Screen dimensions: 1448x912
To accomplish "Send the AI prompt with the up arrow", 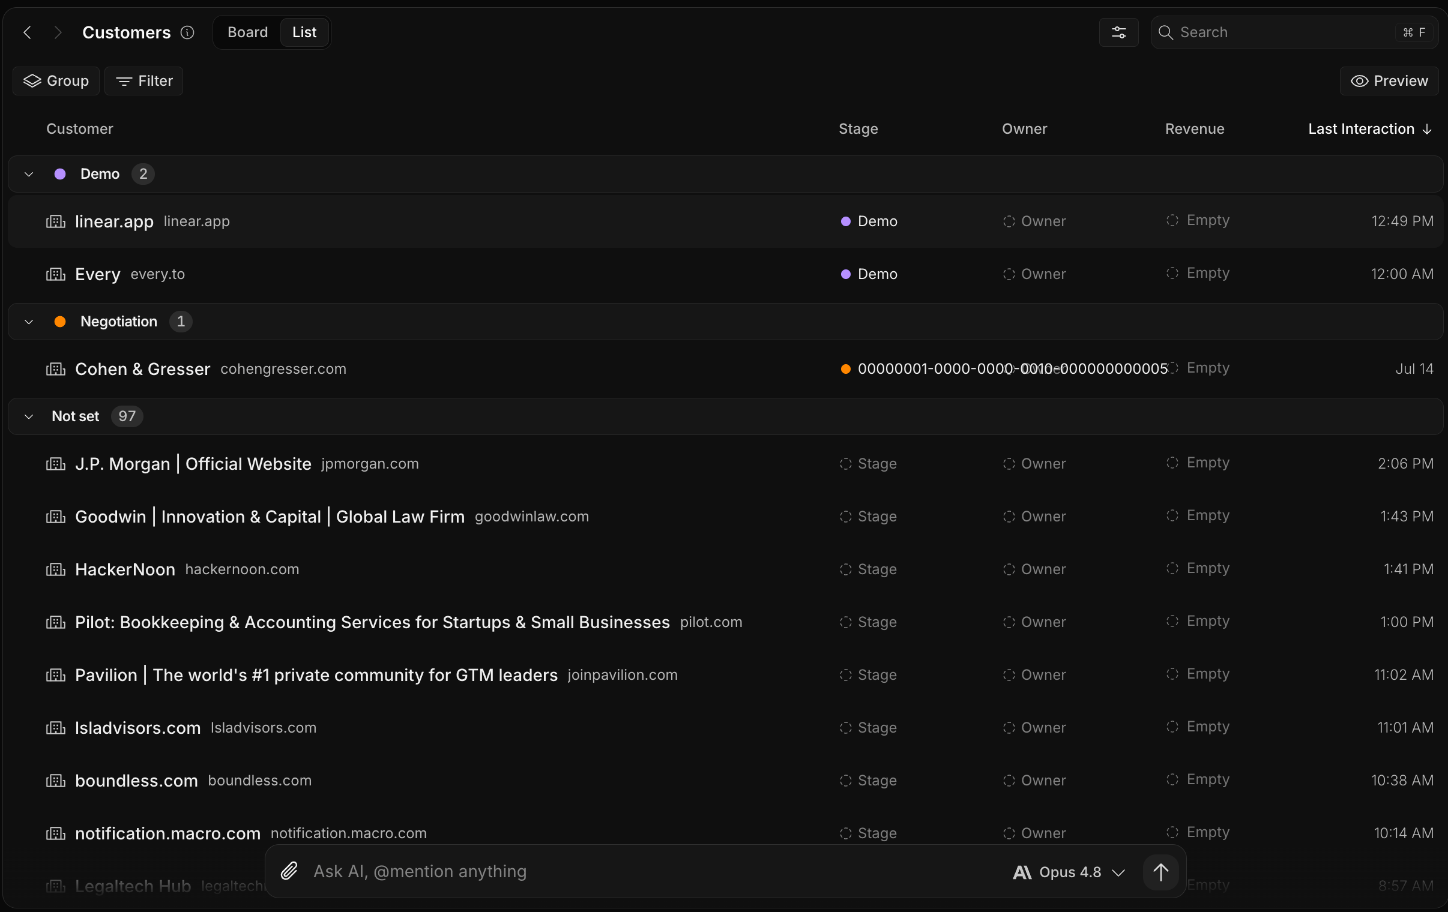I will point(1160,872).
